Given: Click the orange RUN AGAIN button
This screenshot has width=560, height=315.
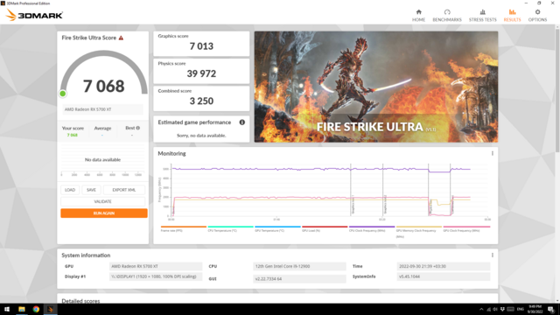Looking at the screenshot, I should click(x=104, y=213).
